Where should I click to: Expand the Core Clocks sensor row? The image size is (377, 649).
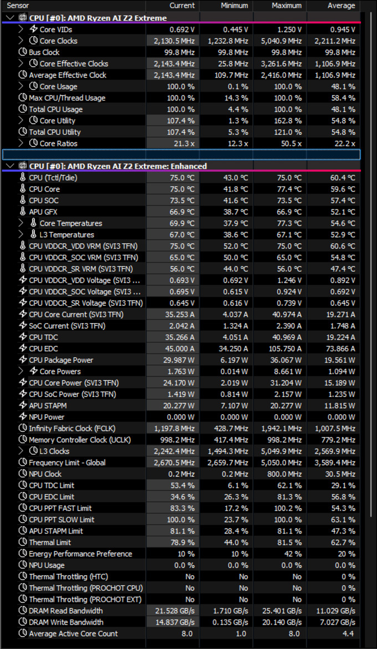click(x=21, y=41)
